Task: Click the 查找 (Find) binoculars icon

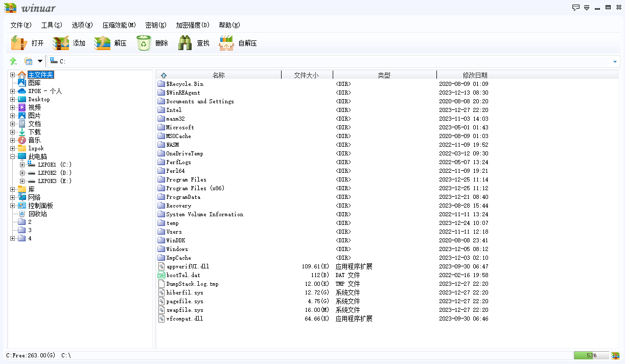Action: point(185,43)
